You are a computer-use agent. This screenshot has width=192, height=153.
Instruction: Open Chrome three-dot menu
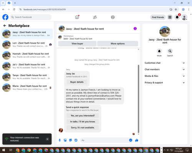tap(189, 10)
